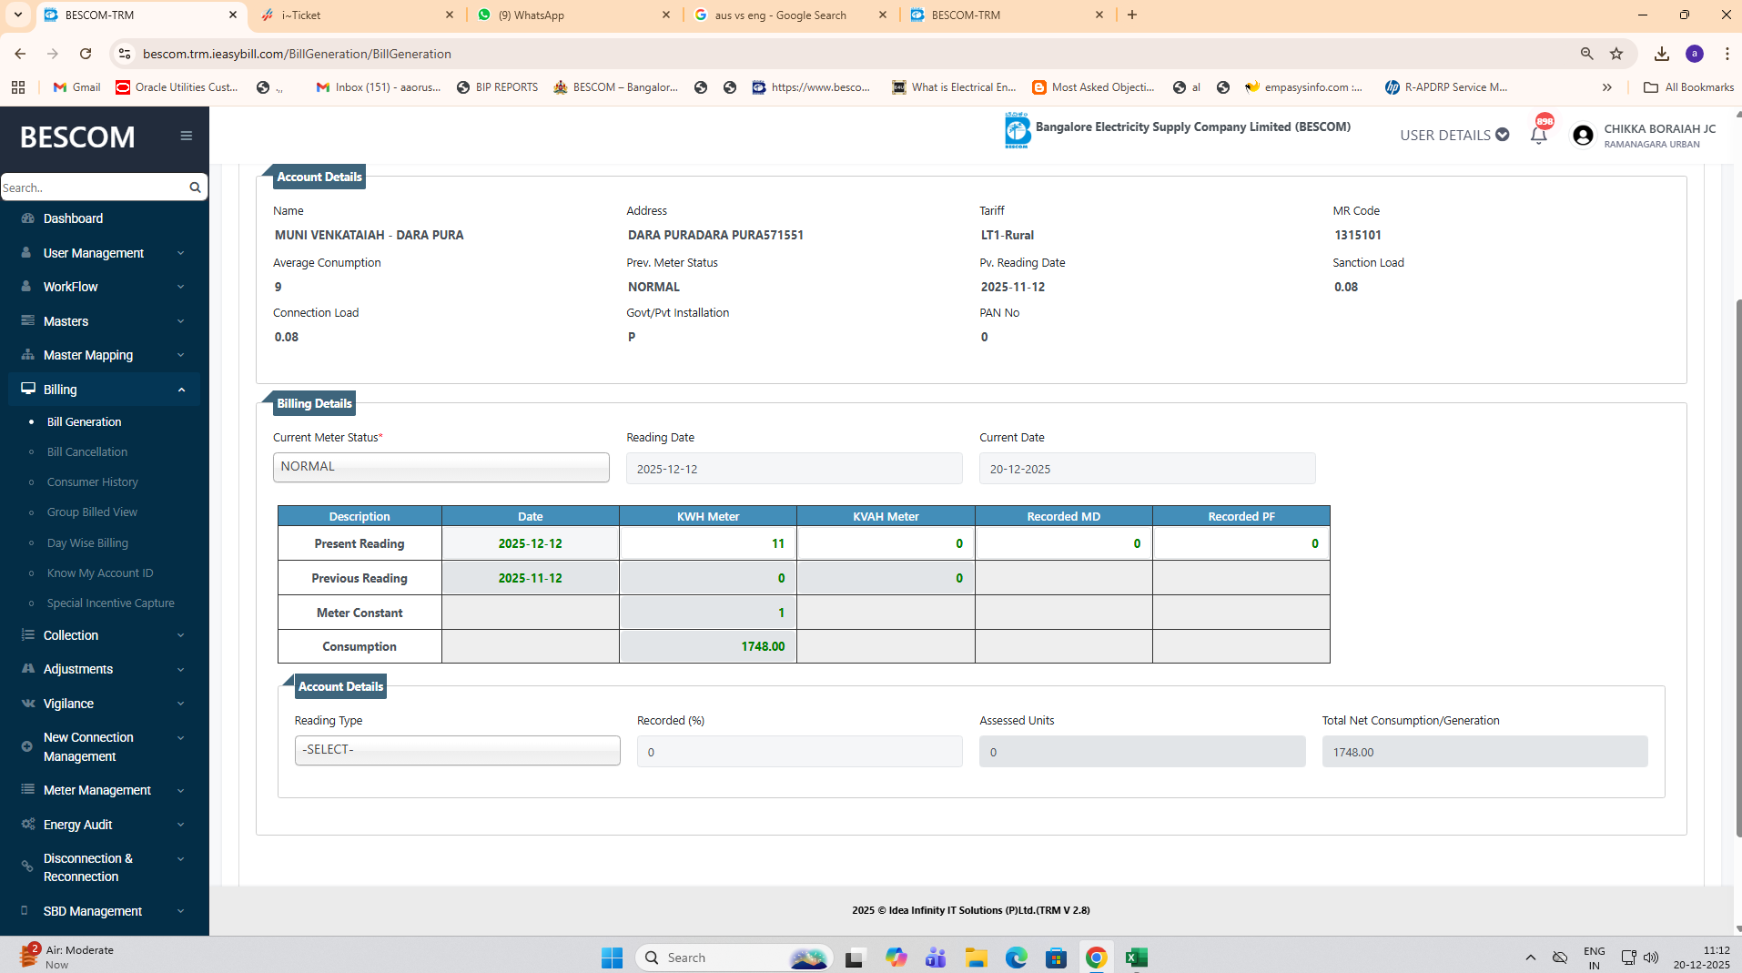This screenshot has width=1742, height=973.
Task: Open the user profile avatar icon
Action: click(x=1583, y=136)
